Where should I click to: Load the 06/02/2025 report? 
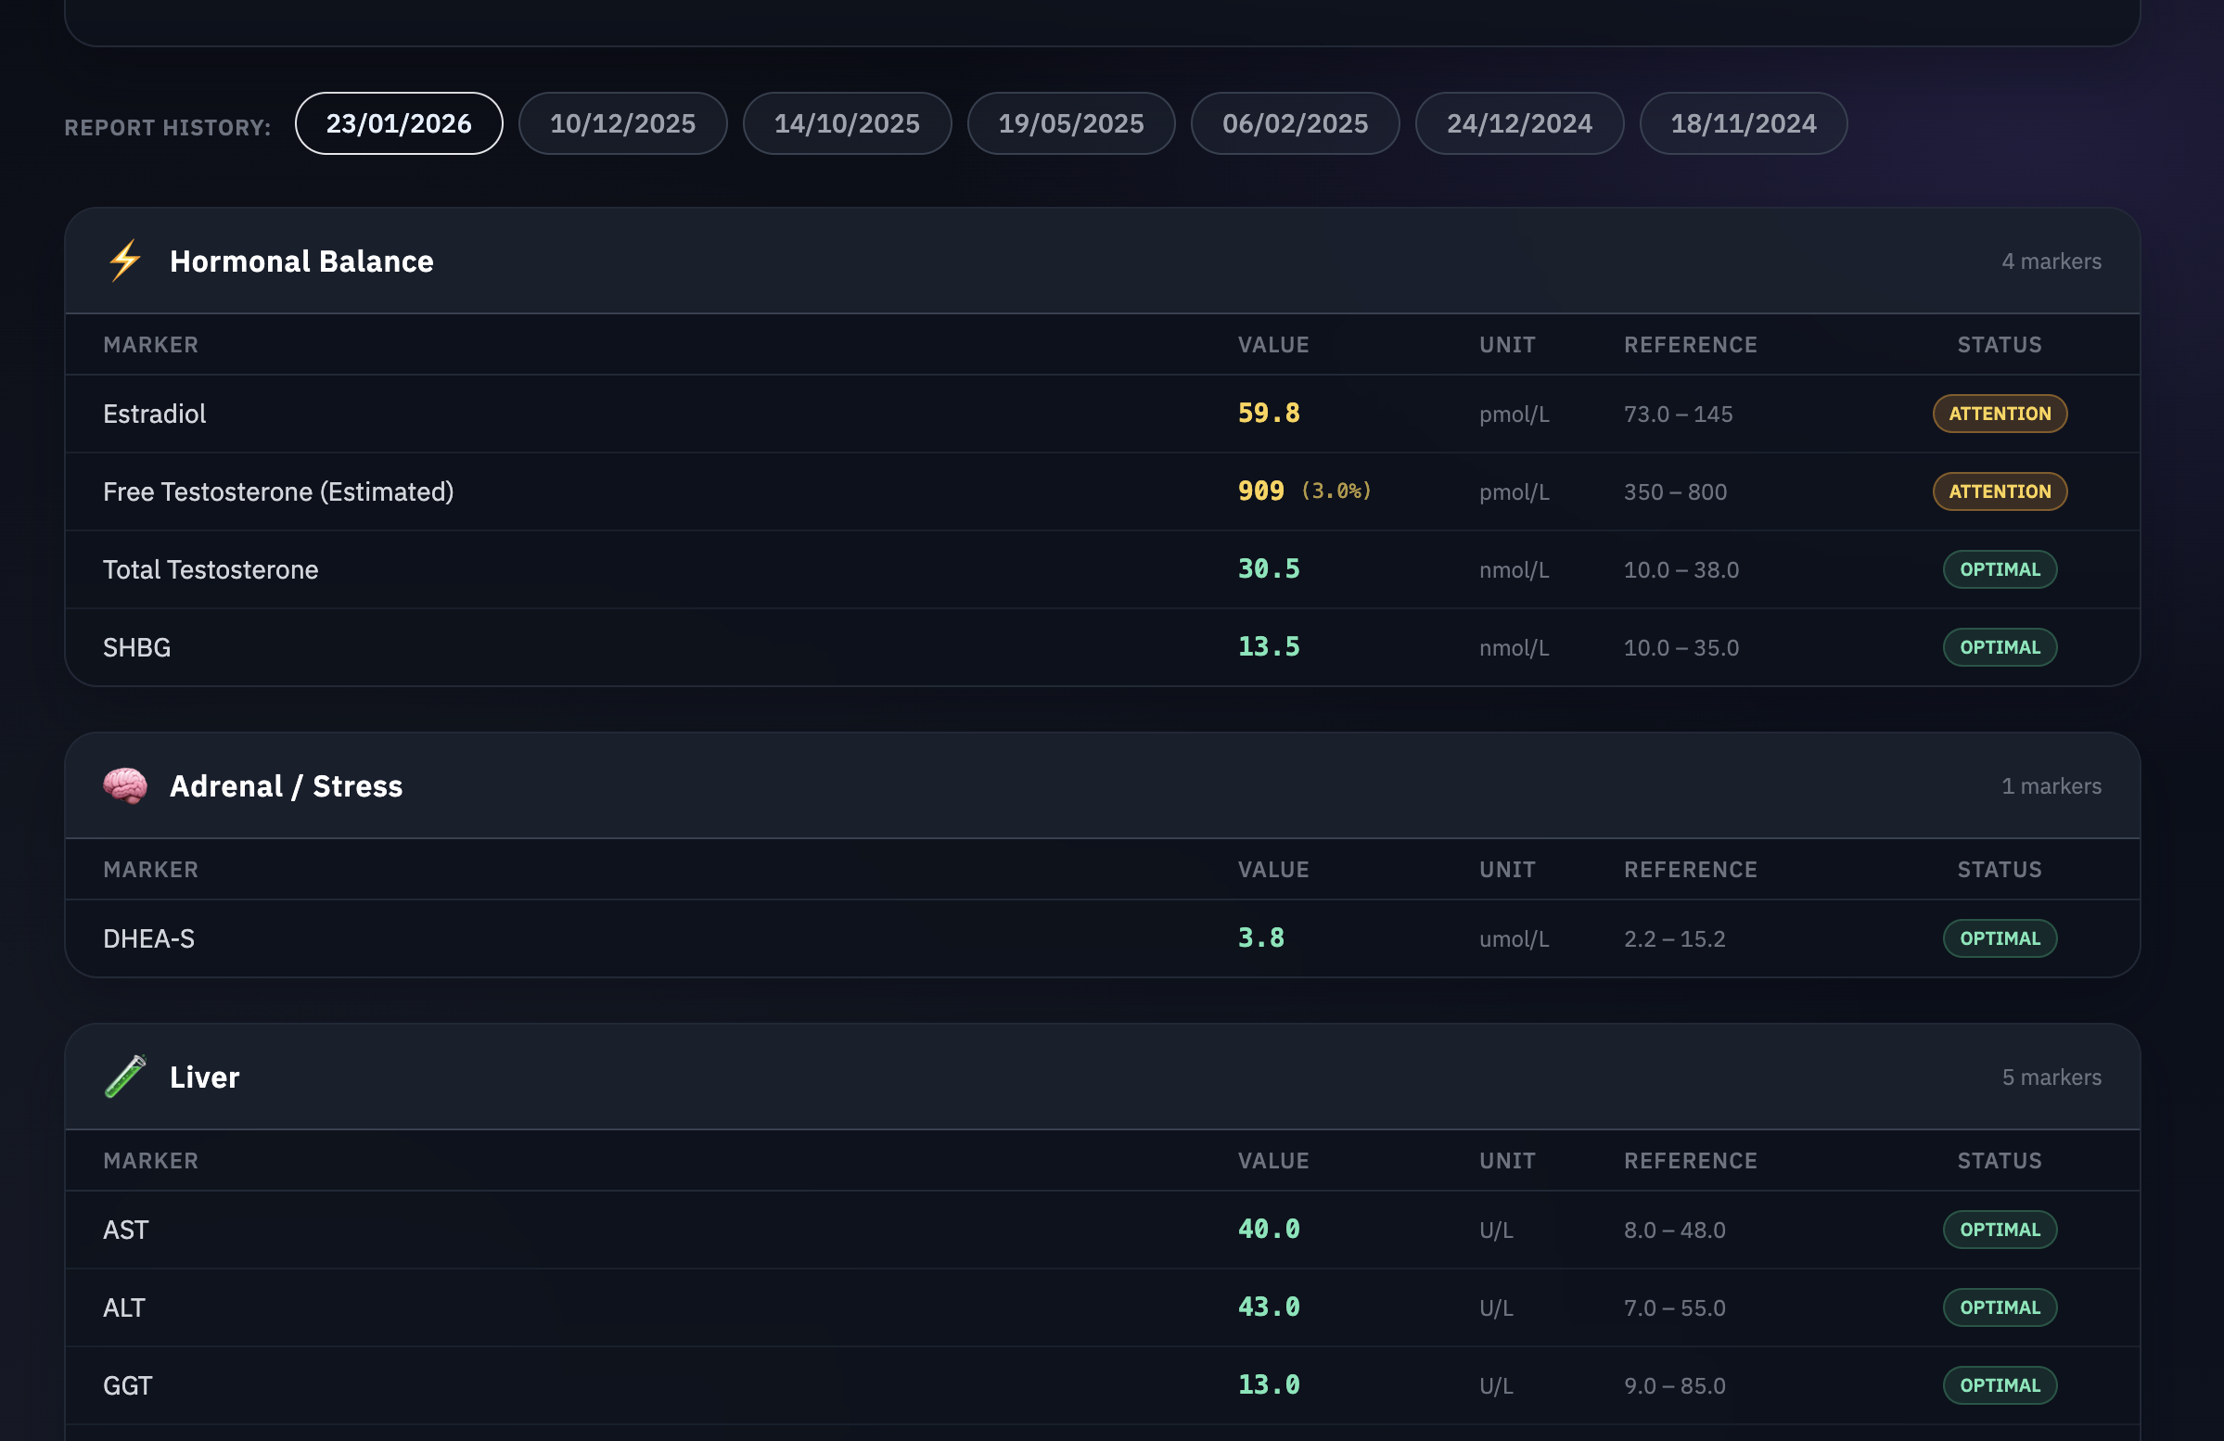tap(1295, 123)
